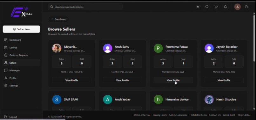Open Profile in the sidebar
The width and height of the screenshot is (256, 120).
pyautogui.click(x=21, y=78)
